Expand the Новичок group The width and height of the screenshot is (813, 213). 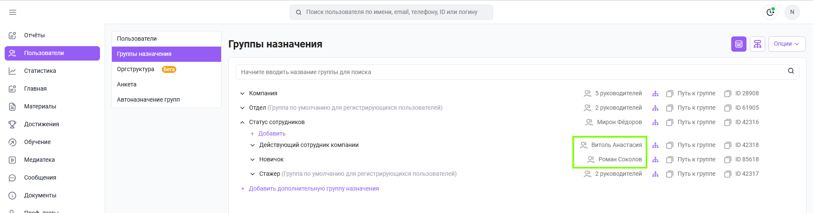[x=253, y=160]
